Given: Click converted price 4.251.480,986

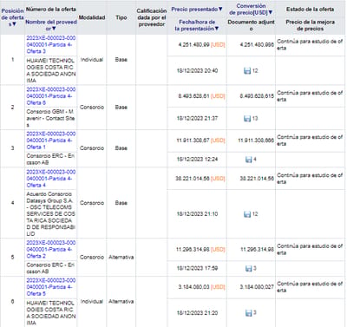Looking at the screenshot, I should pos(257,45).
